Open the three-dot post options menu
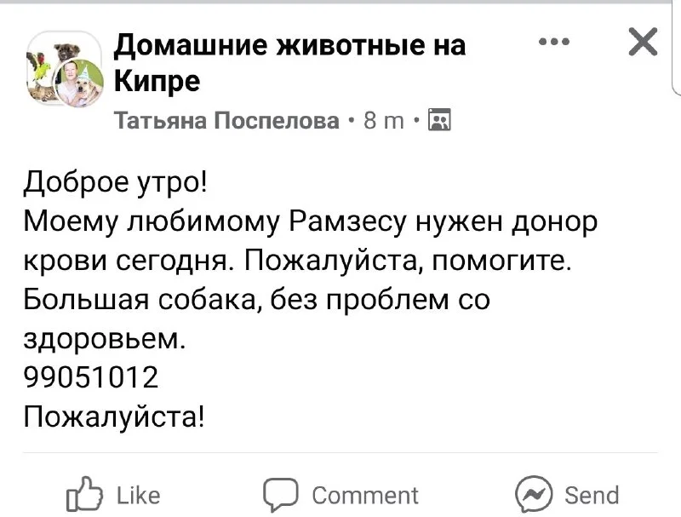The width and height of the screenshot is (681, 517). 553,42
